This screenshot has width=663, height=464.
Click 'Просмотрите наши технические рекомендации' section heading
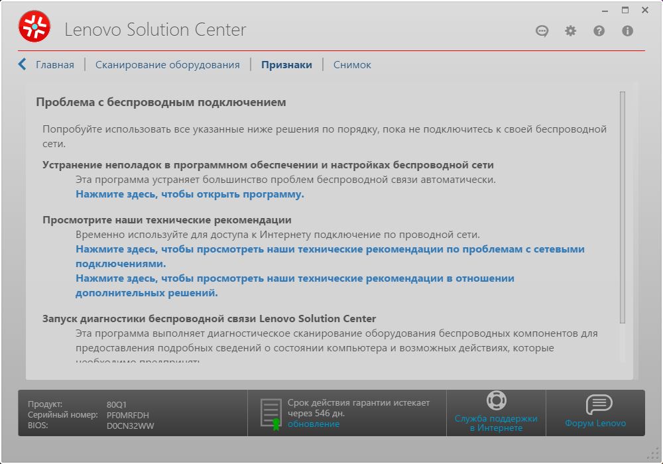pos(167,220)
